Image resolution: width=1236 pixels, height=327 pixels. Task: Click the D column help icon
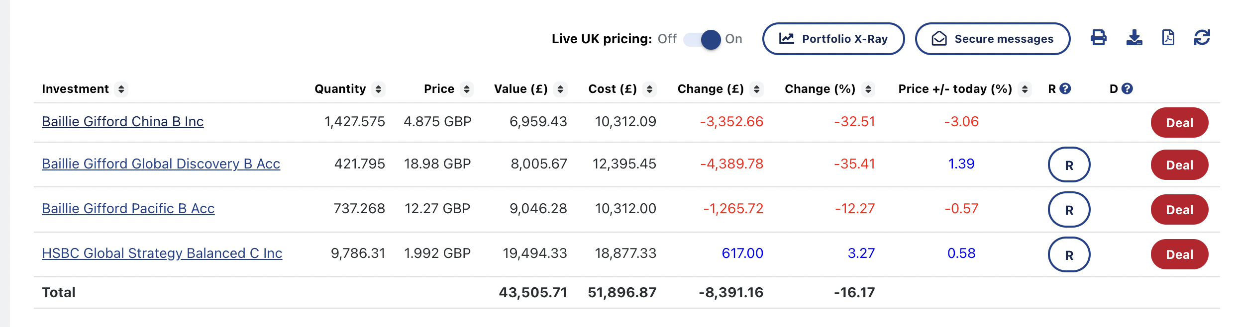(x=1127, y=88)
